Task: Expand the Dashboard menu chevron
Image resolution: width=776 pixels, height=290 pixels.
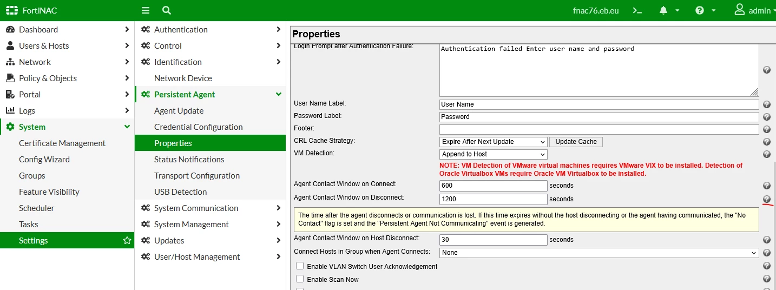Action: tap(127, 29)
